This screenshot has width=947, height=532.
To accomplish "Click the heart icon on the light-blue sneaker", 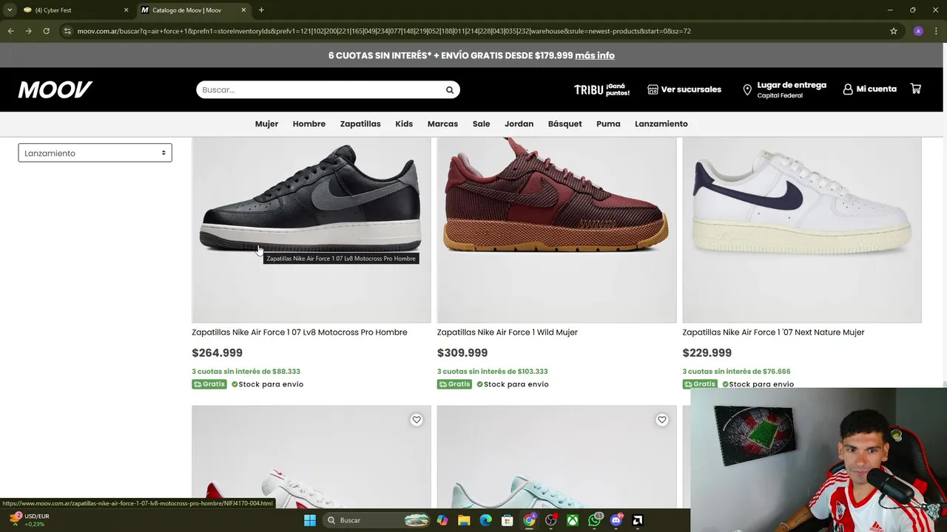I will point(662,420).
